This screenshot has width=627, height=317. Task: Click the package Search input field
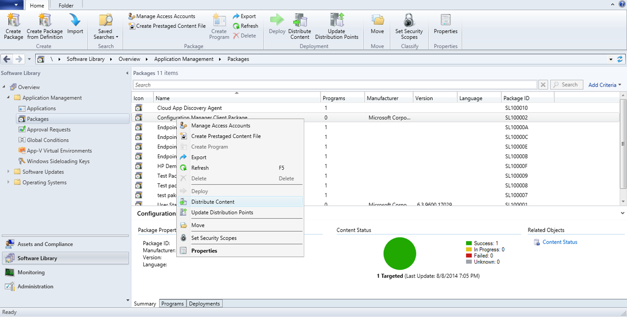pos(335,85)
